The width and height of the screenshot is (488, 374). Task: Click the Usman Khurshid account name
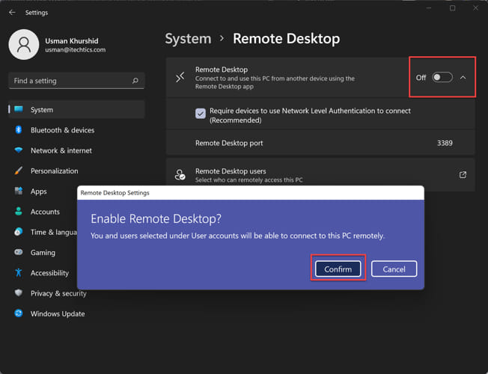tap(72, 40)
